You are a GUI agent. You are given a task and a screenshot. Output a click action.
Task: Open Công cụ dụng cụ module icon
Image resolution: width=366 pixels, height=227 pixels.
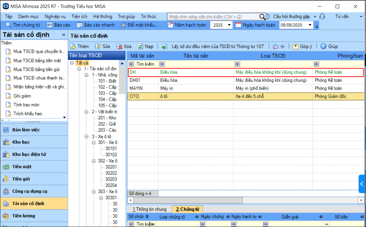click(6, 191)
